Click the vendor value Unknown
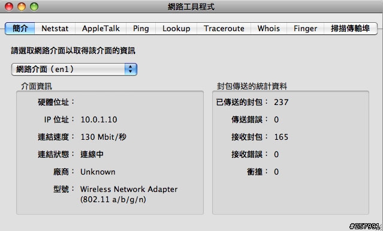 [98, 172]
